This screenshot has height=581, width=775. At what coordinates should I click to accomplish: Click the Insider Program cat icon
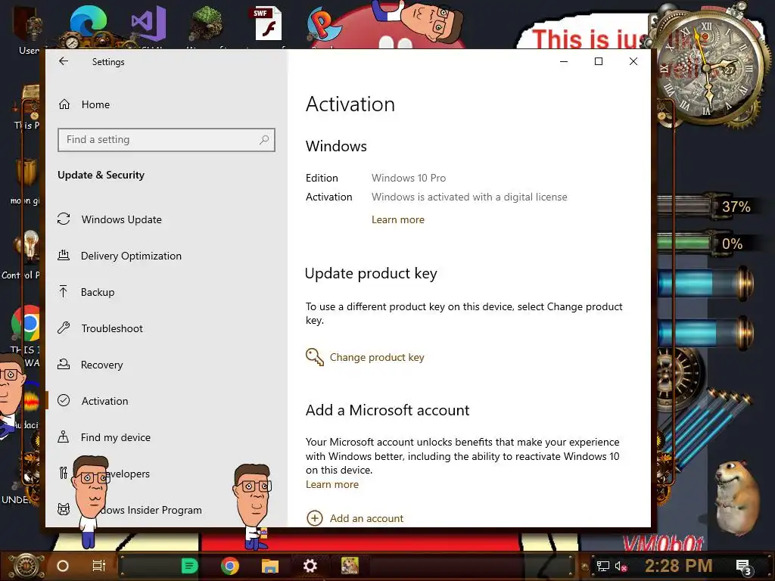(64, 509)
